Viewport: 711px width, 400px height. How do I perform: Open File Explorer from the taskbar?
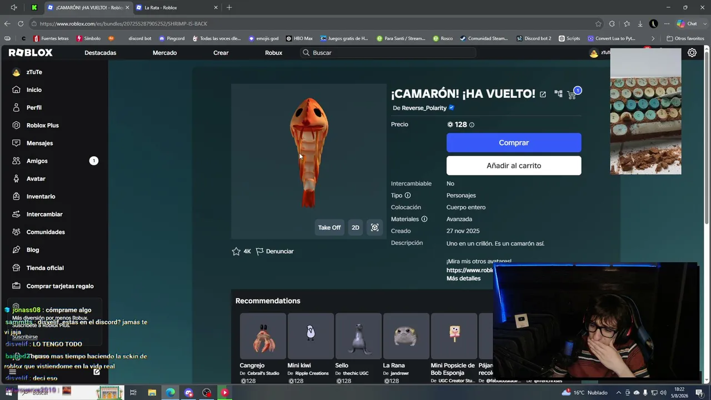point(152,393)
